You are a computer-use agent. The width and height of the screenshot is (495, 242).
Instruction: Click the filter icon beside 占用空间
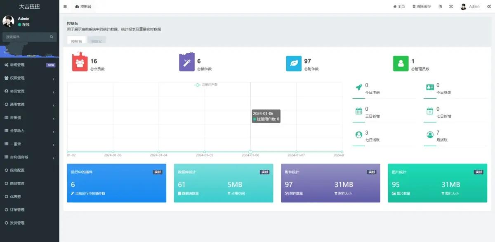point(229,193)
